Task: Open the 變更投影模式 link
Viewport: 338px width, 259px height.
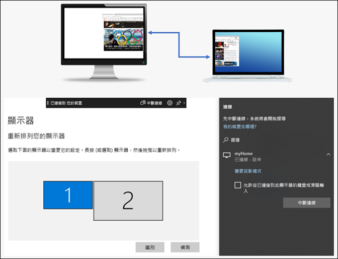Action: [248, 171]
